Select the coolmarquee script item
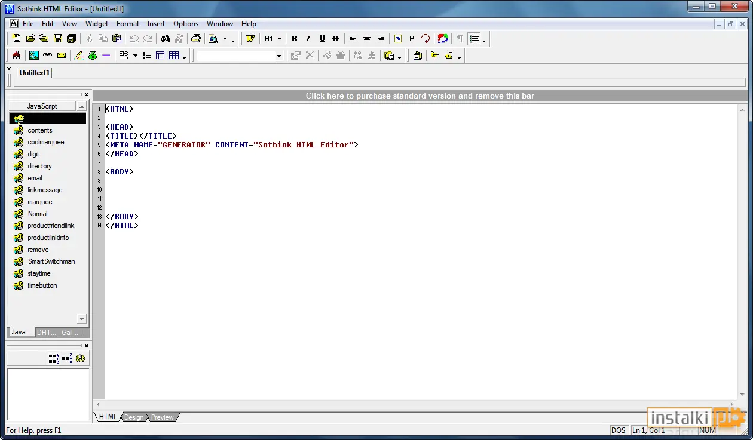The width and height of the screenshot is (753, 440). (x=46, y=142)
